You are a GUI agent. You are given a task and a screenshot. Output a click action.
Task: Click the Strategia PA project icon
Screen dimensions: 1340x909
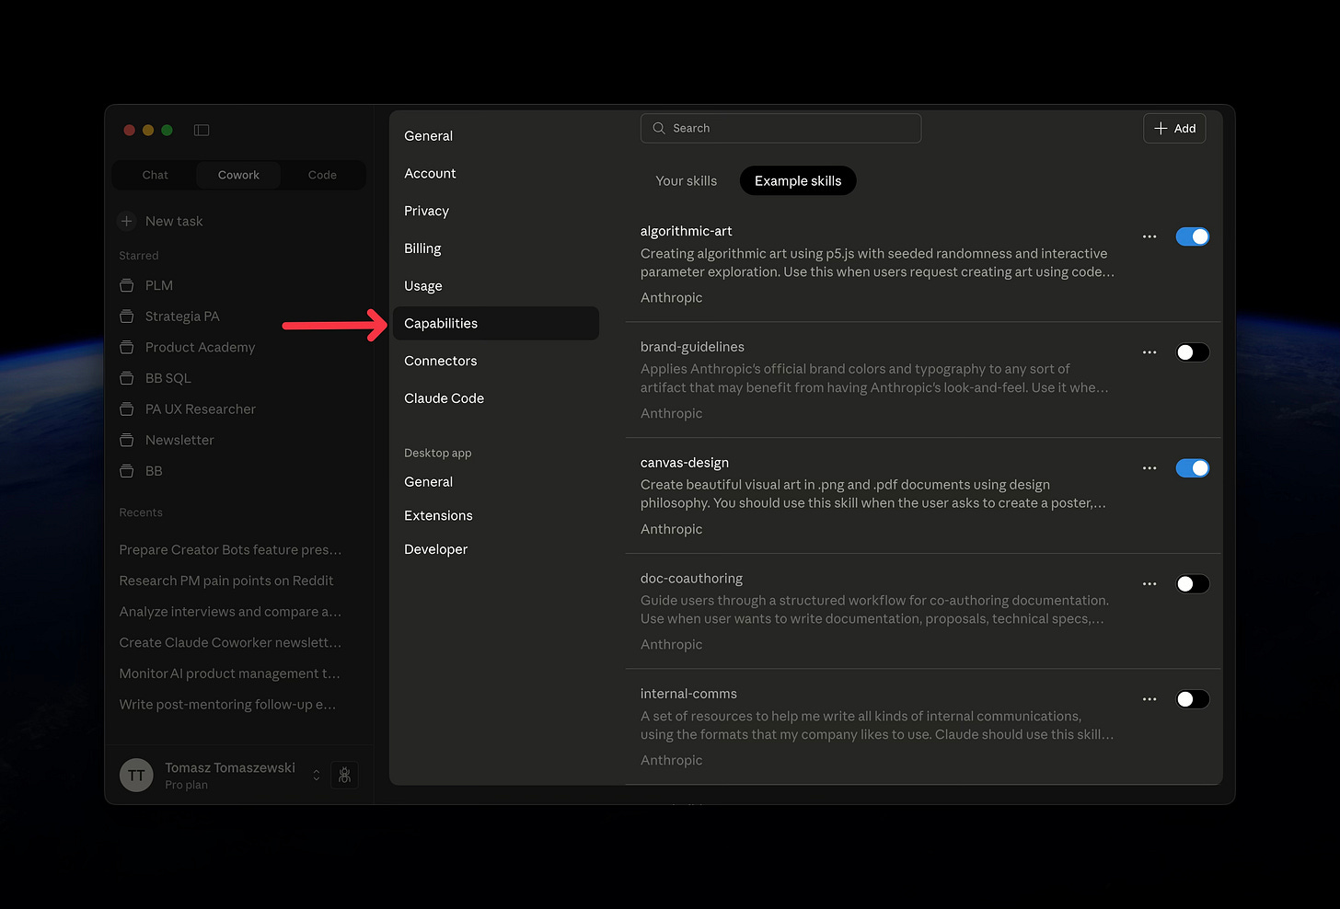(x=127, y=316)
